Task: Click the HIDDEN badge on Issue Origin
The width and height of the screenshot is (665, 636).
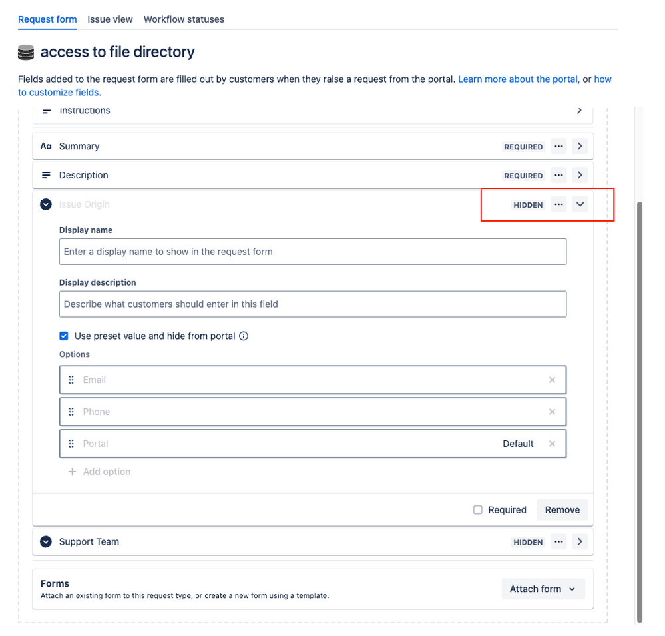Action: pyautogui.click(x=528, y=205)
